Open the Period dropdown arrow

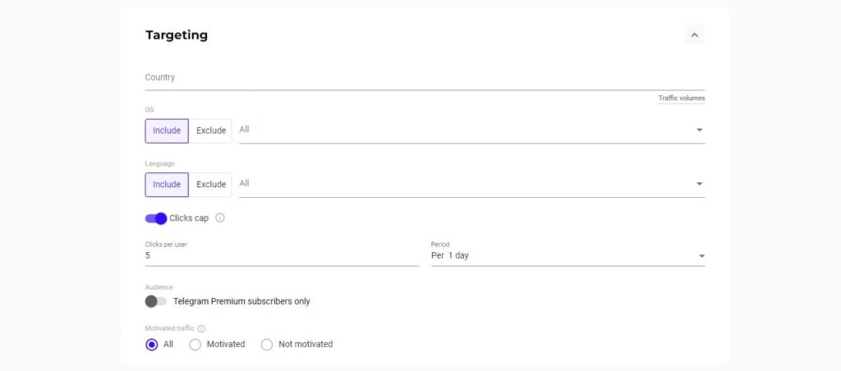tap(701, 256)
